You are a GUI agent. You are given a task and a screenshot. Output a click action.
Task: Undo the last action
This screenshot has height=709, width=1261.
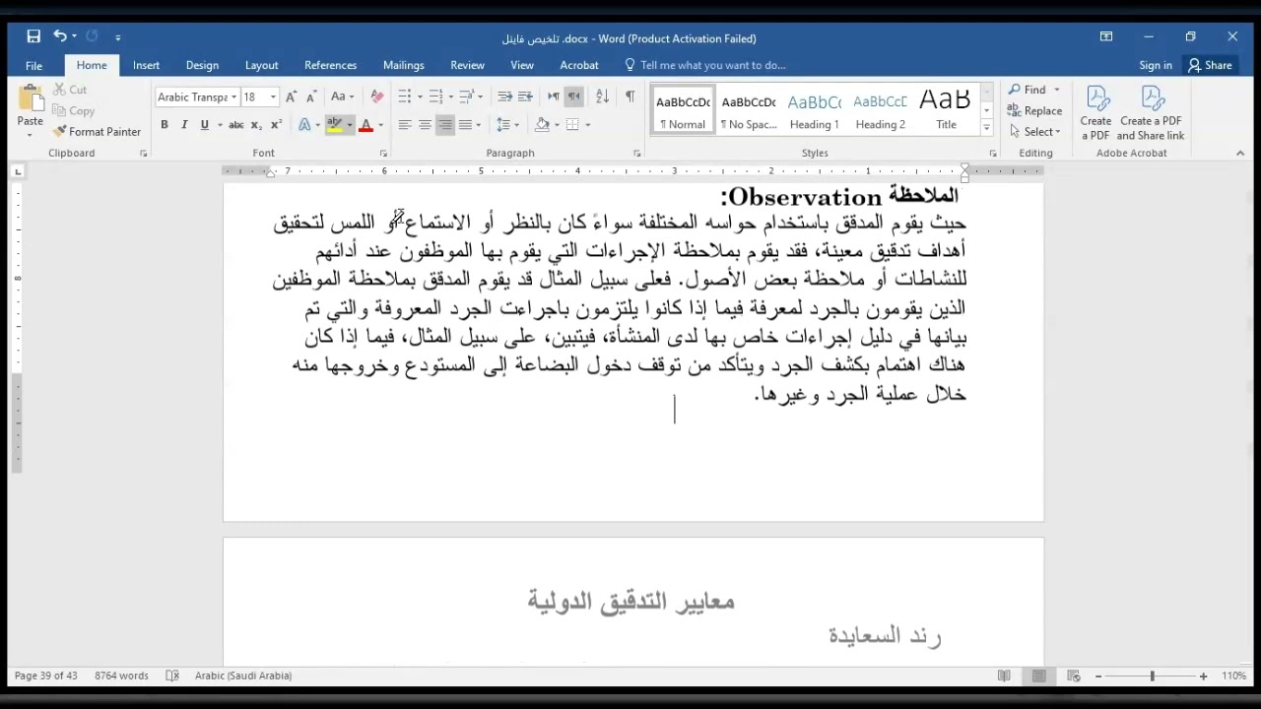coord(60,37)
